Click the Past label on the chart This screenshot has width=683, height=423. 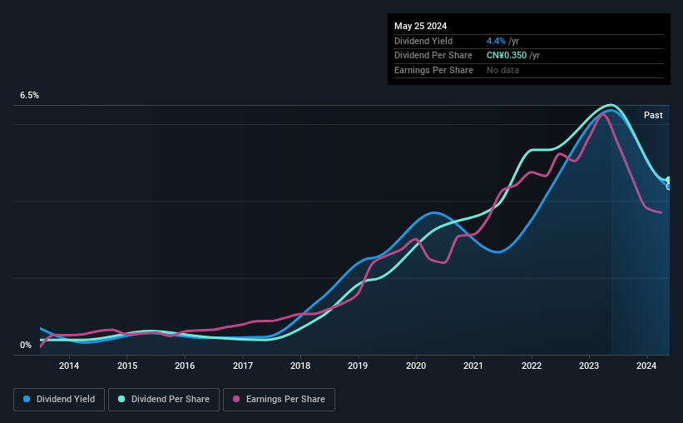[653, 115]
